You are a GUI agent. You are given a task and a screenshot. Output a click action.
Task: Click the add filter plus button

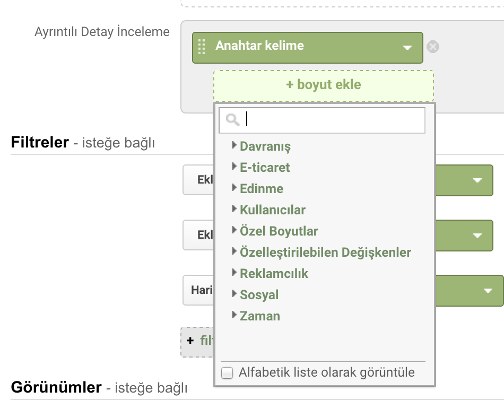190,341
